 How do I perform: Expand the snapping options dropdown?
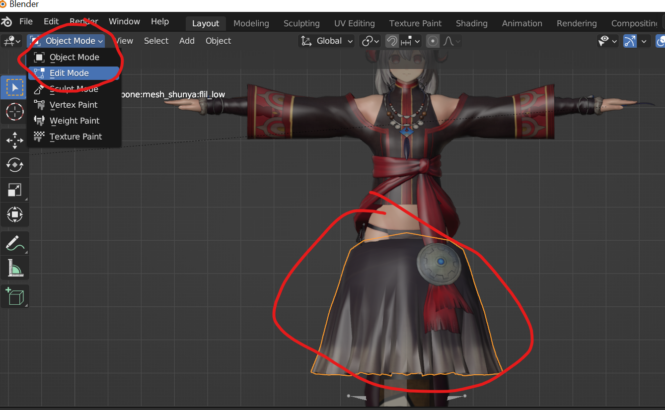(x=411, y=41)
